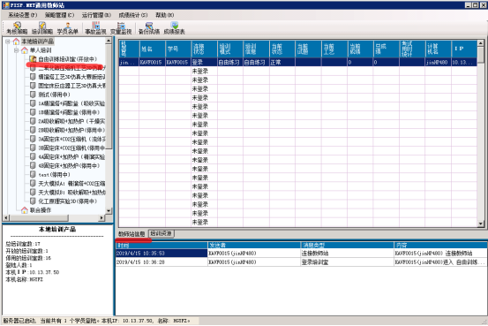Select the 天大模拟A training room

pos(71,183)
